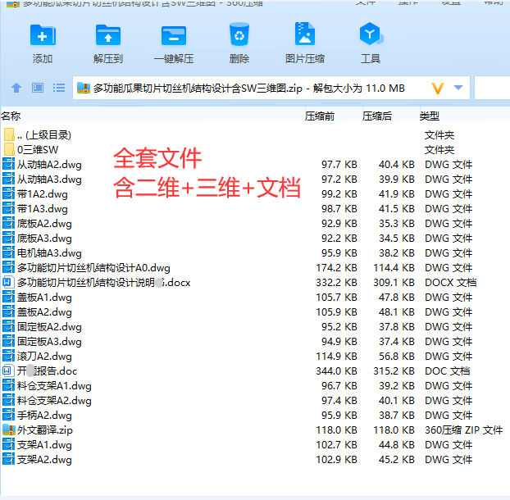Select 多功能切片切丝机结构设计A0.dwg file
Image resolution: width=510 pixels, height=500 pixels.
coord(93,268)
